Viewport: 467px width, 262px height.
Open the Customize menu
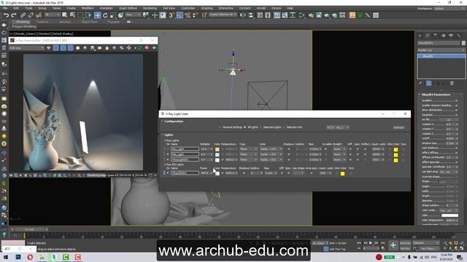pos(188,8)
